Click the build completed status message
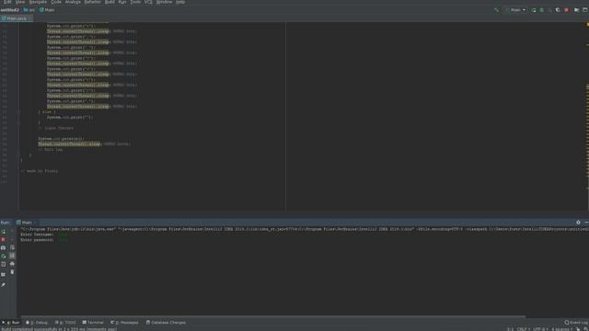 point(59,329)
